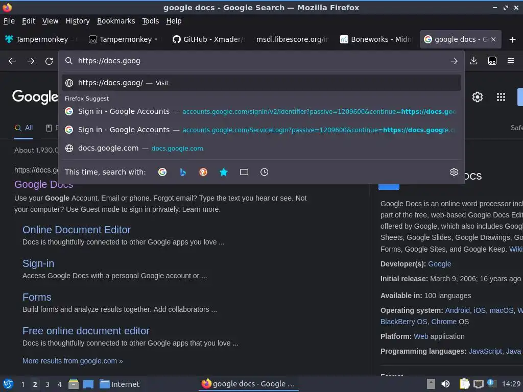Reload the current page
This screenshot has width=523, height=392.
pos(49,61)
